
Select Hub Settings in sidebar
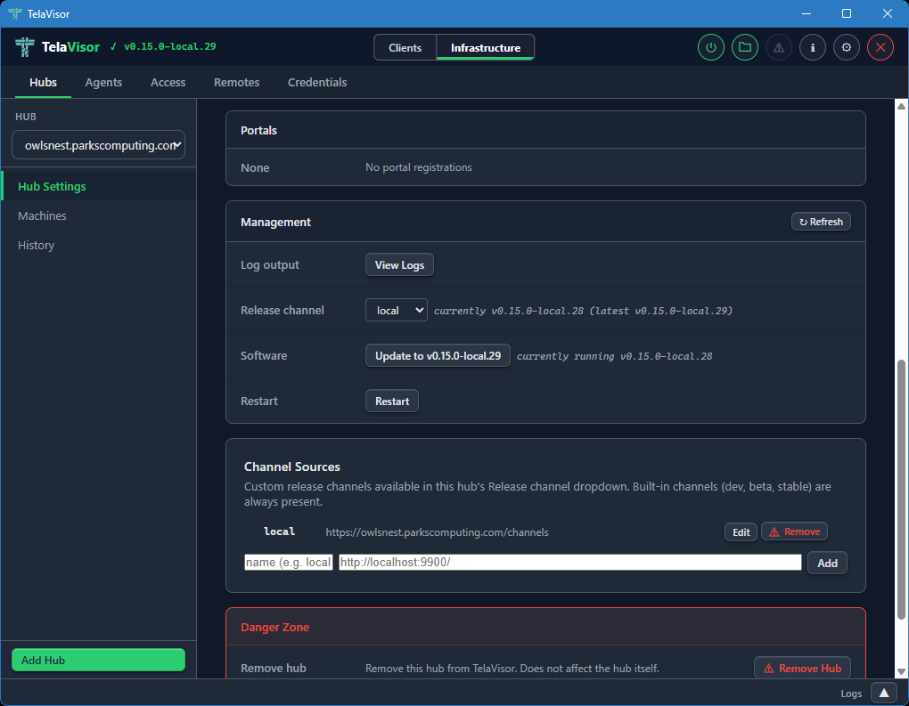99,186
